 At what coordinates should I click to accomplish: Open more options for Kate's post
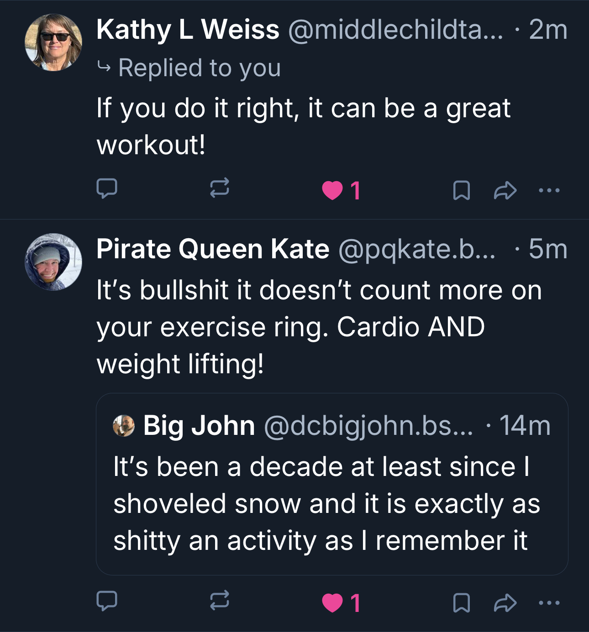coord(549,603)
